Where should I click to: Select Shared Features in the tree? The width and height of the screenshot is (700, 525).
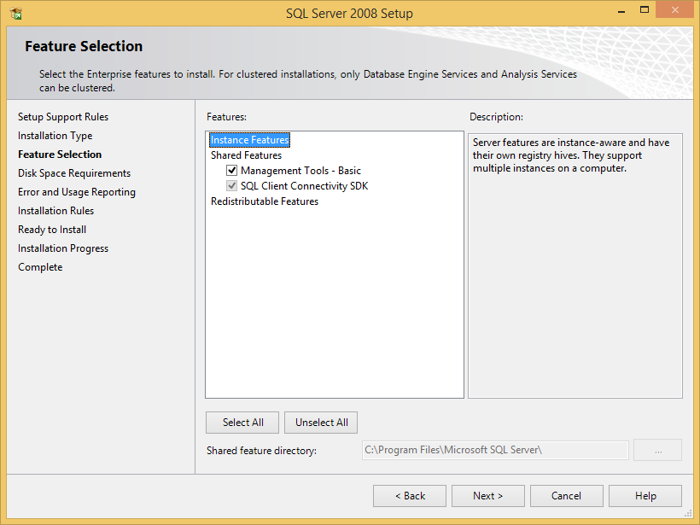pos(246,155)
